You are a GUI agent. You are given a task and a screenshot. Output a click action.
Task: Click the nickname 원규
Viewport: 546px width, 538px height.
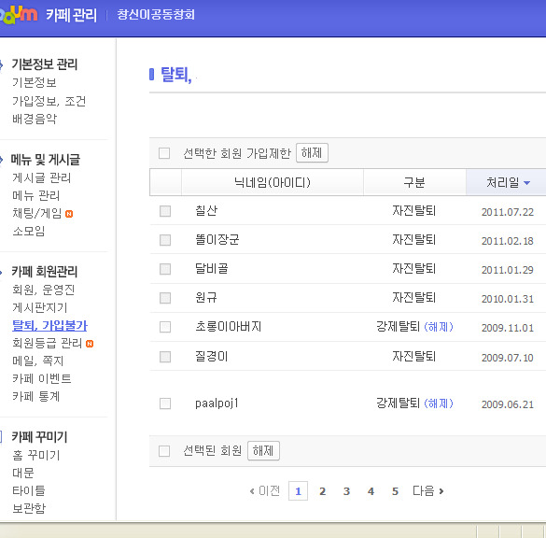(206, 297)
